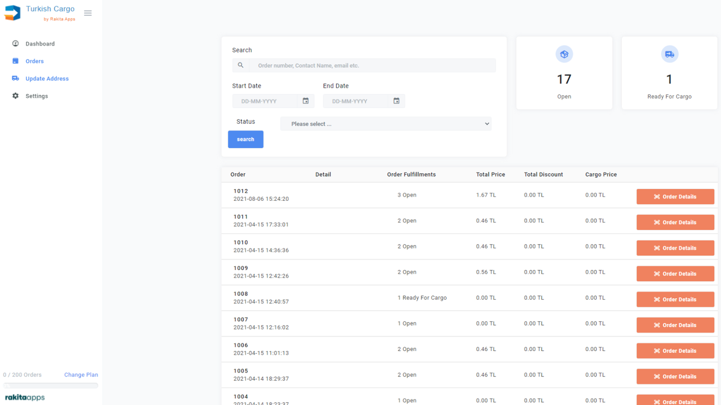Click the search magnifier icon
Screen dimensions: 721x405
(x=241, y=65)
